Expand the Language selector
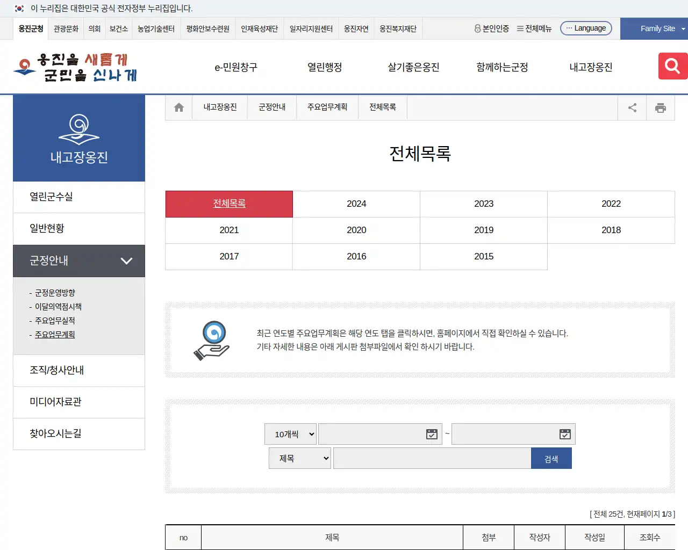The height and width of the screenshot is (550, 688). coord(586,28)
